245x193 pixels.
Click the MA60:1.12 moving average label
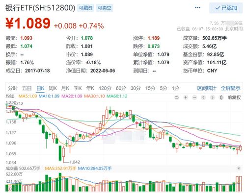117,96
